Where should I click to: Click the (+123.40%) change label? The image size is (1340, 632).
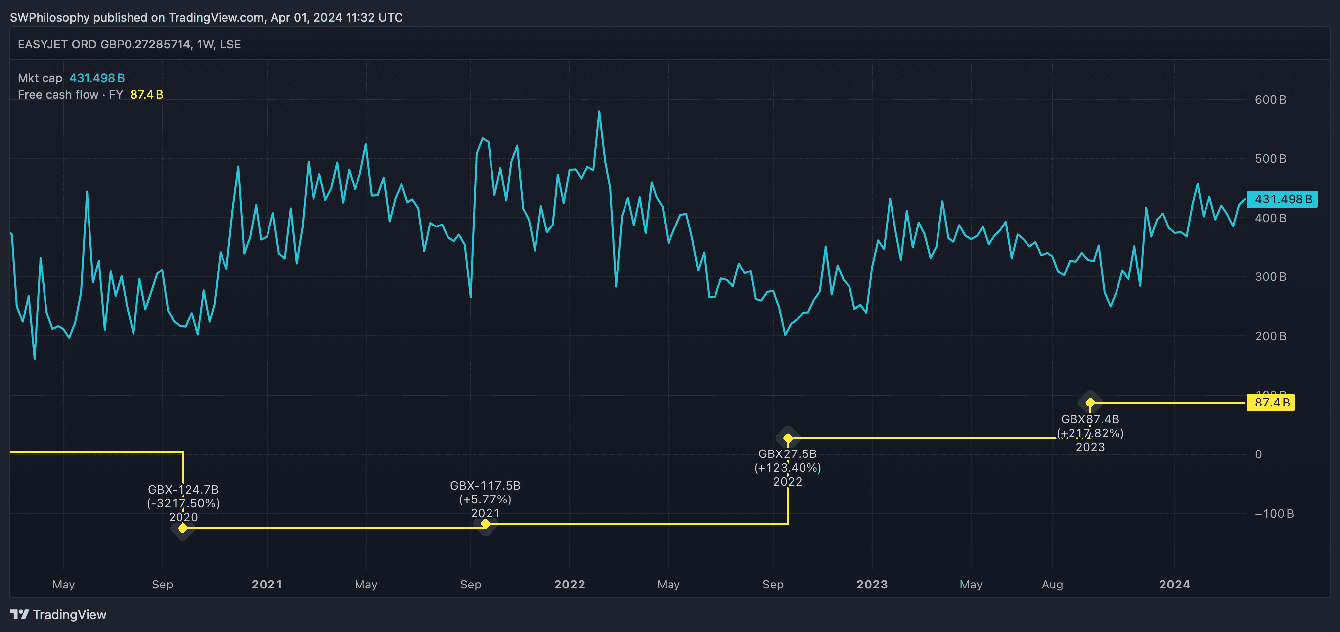click(788, 468)
